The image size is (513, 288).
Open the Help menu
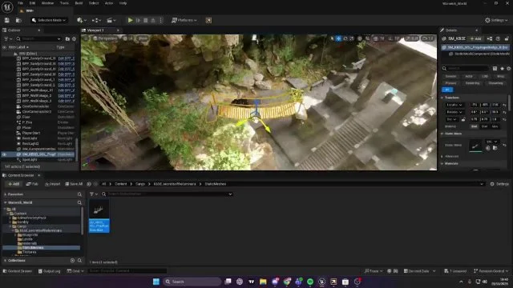click(x=123, y=3)
